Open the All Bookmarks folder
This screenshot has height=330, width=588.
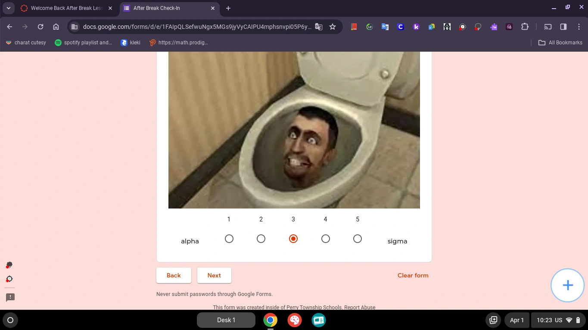[560, 42]
